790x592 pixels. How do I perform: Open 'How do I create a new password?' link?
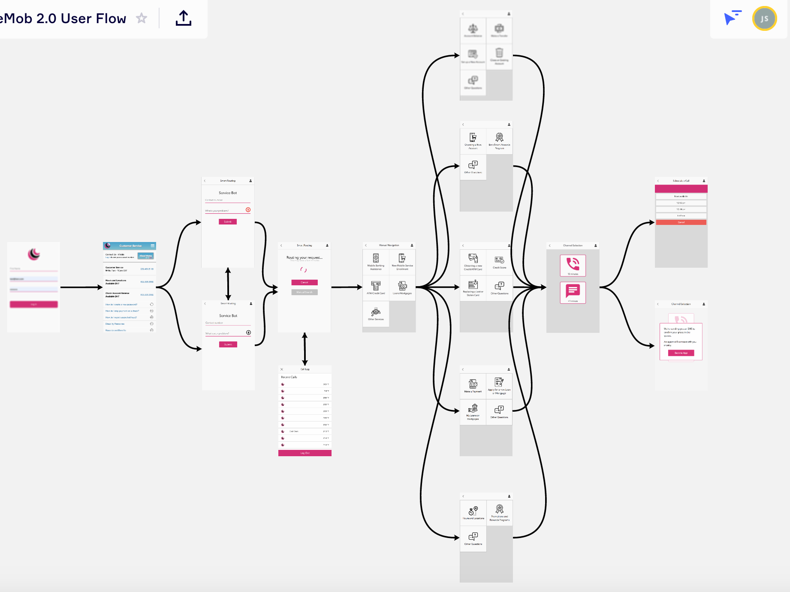tap(121, 305)
